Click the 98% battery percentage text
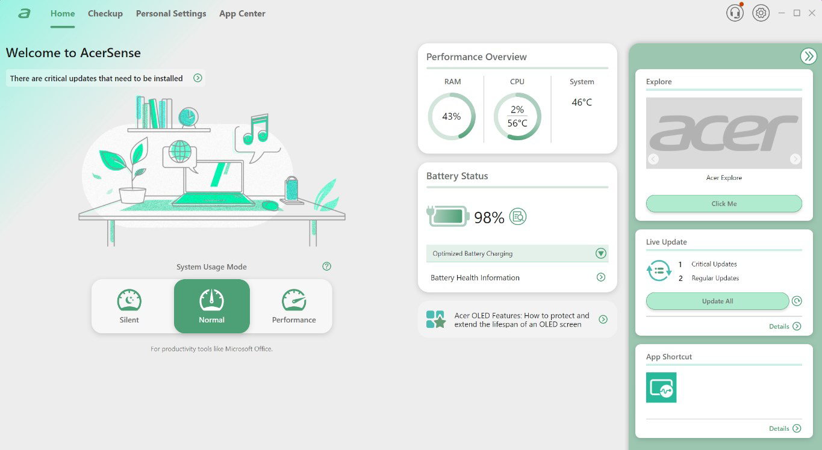 point(489,217)
